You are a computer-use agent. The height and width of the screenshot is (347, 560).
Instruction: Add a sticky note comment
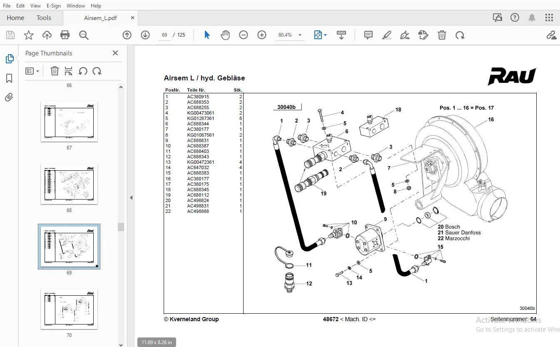[368, 35]
